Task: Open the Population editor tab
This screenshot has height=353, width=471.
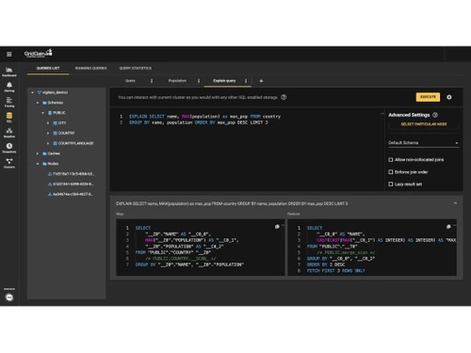Action: click(x=177, y=81)
